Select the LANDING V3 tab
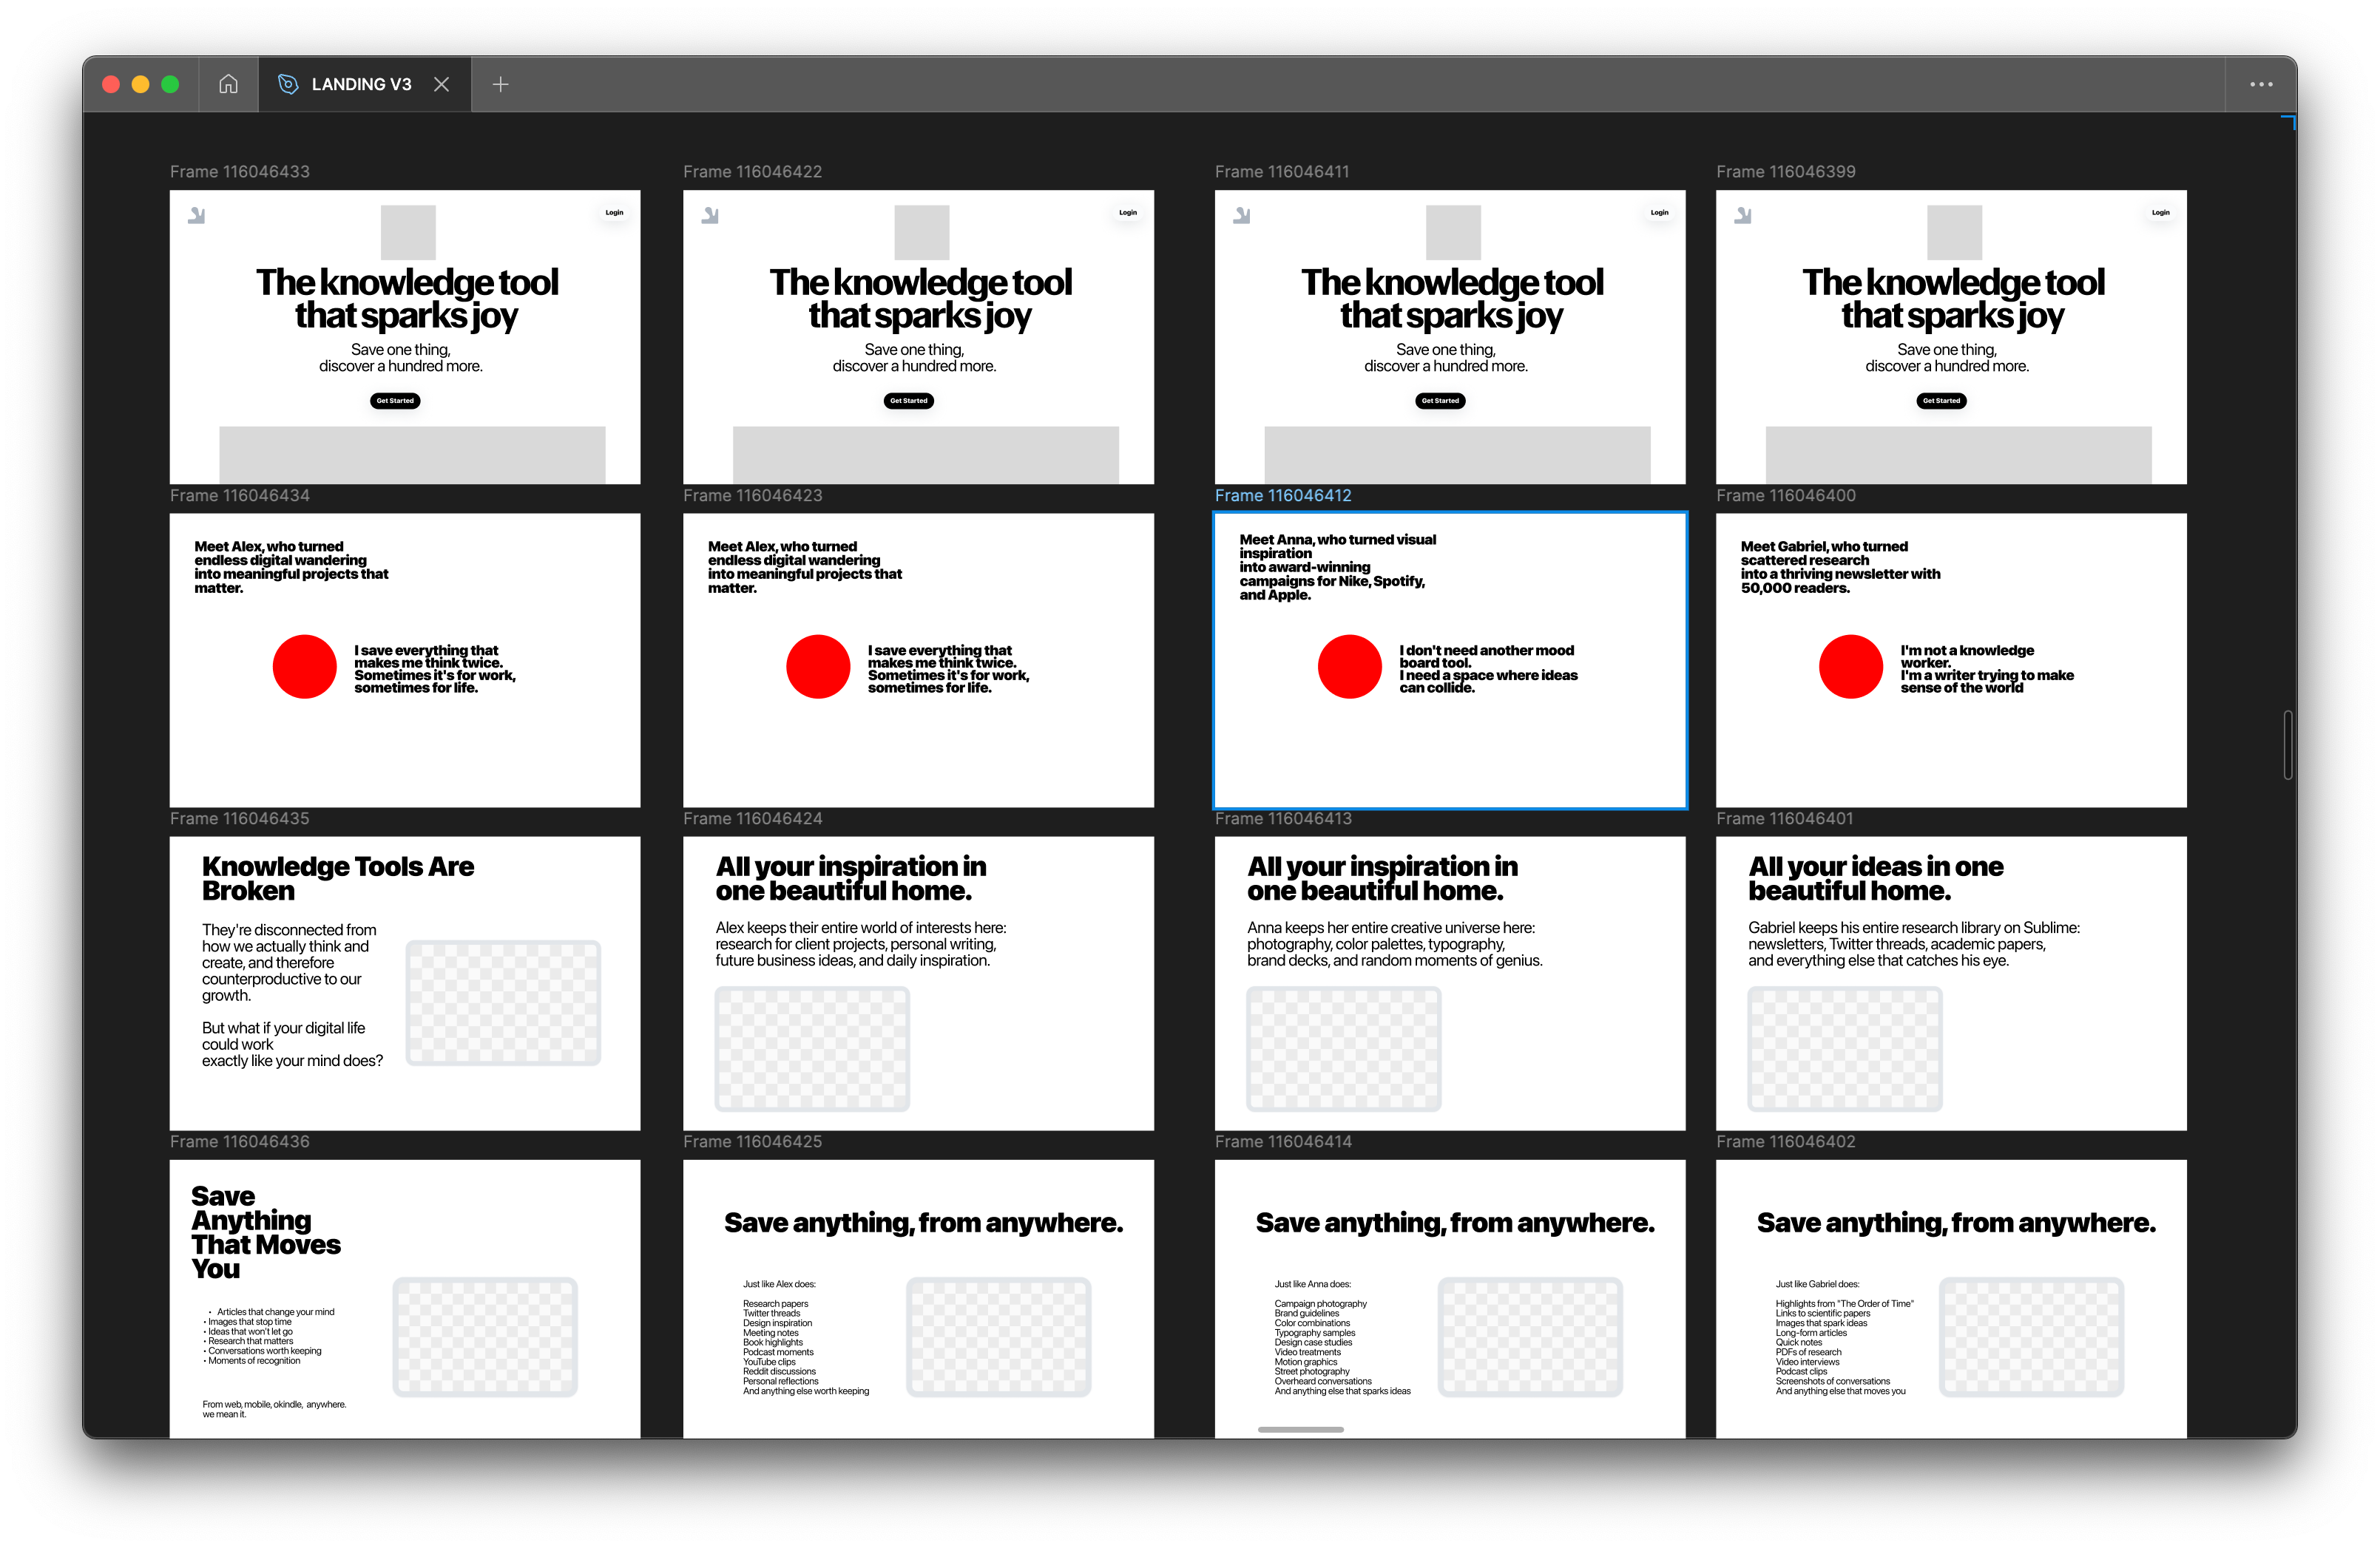Image resolution: width=2380 pixels, height=1548 pixels. pos(360,84)
